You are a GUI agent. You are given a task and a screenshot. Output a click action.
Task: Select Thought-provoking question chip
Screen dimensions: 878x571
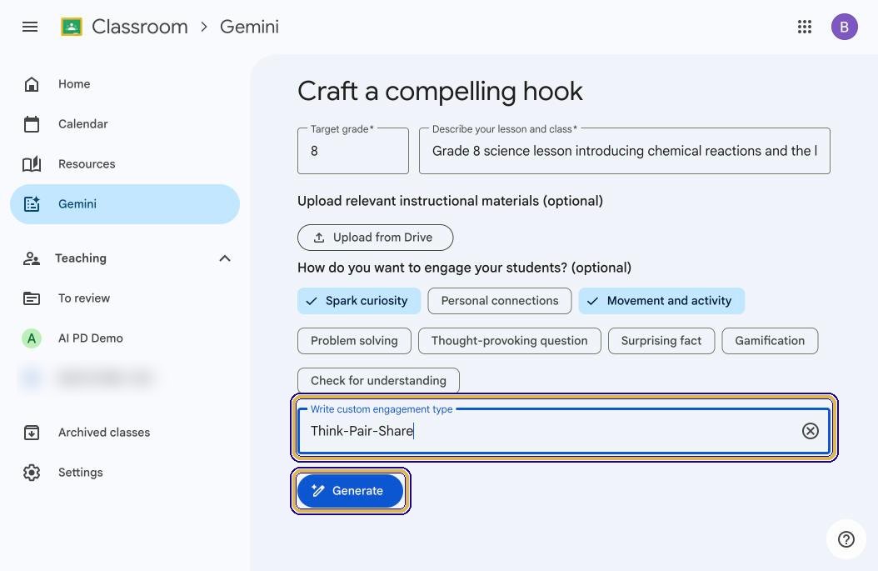[x=510, y=341]
